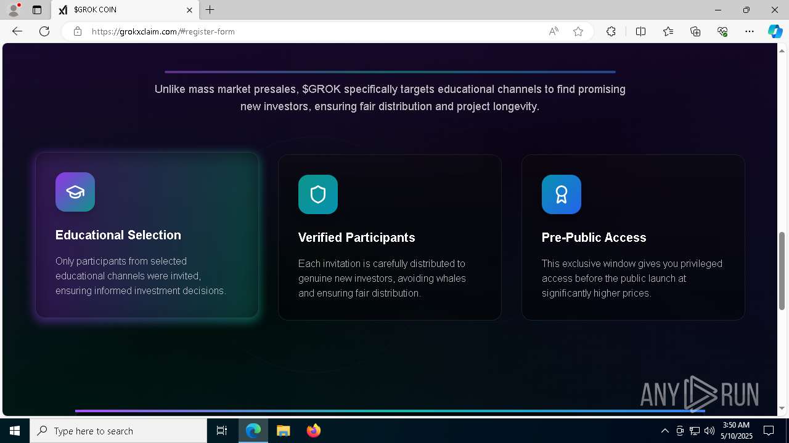Screen dimensions: 789x443
Task: Click the Verified Participants heading
Action: [357, 237]
